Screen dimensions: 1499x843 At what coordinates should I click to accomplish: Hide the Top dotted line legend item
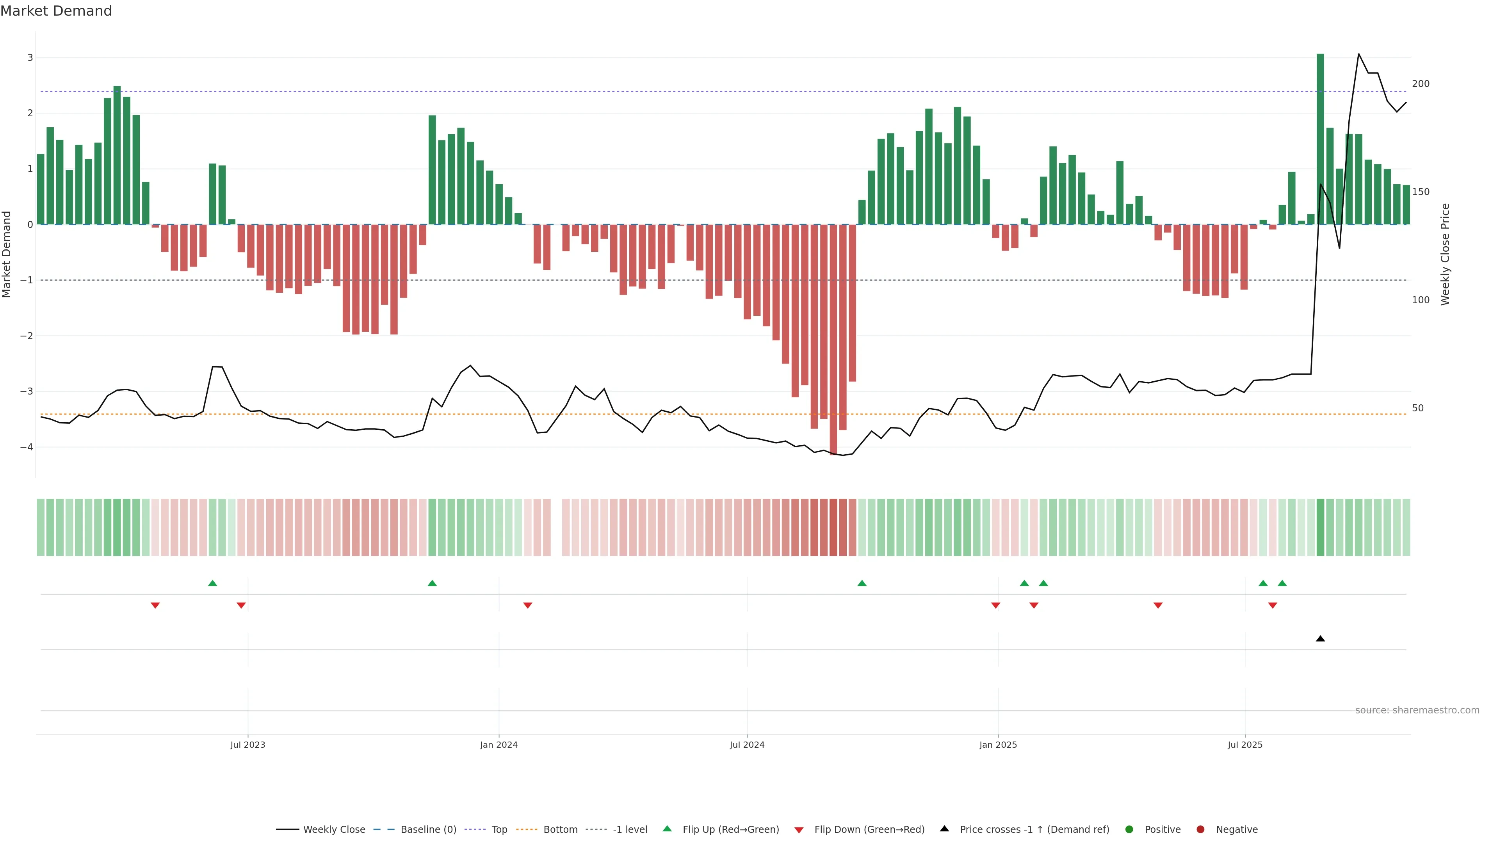499,830
